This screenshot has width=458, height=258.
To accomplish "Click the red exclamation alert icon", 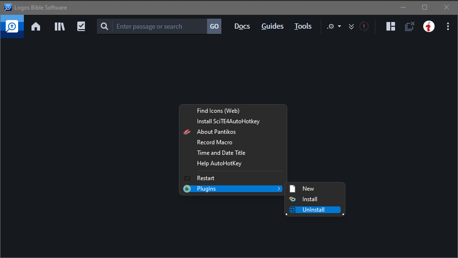I will [x=364, y=26].
